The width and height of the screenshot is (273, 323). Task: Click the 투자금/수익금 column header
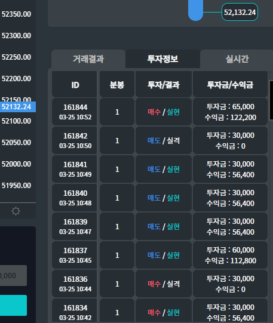click(230, 84)
